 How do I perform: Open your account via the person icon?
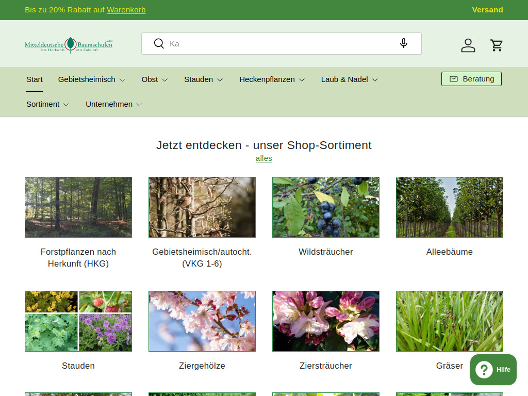(x=468, y=45)
